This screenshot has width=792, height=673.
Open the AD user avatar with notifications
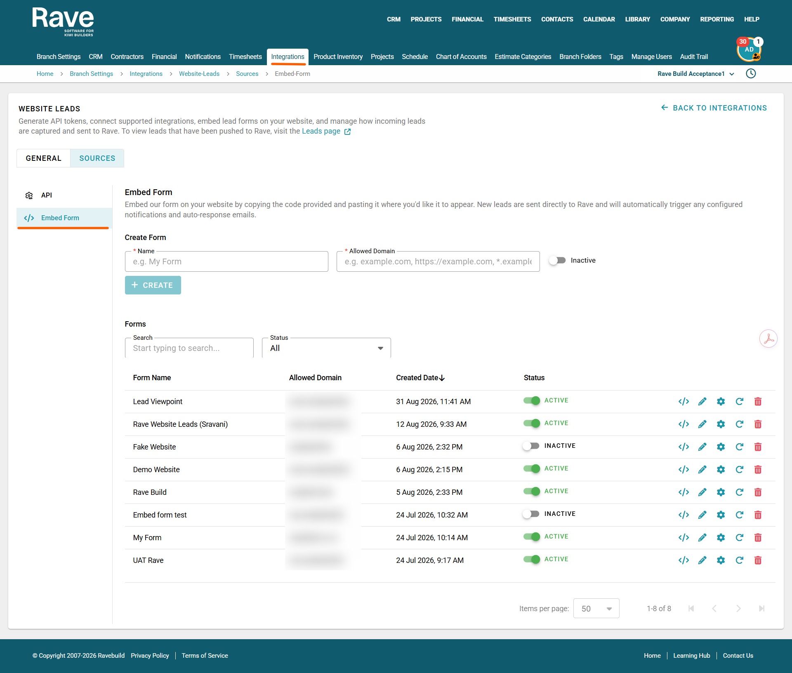(x=749, y=50)
